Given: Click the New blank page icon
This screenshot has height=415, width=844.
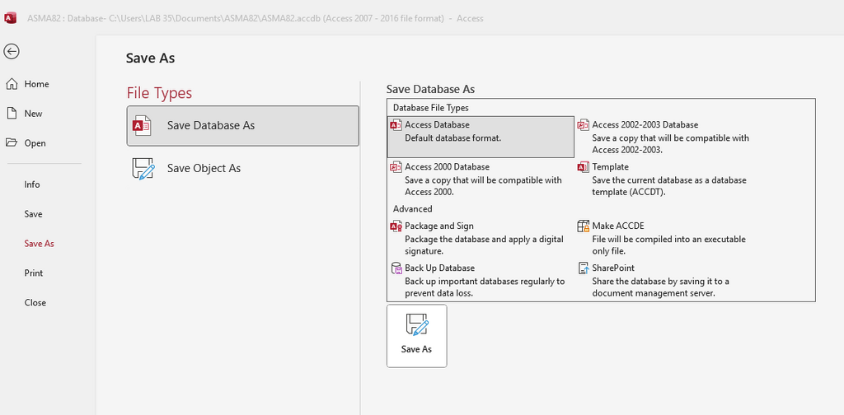Looking at the screenshot, I should pyautogui.click(x=12, y=114).
